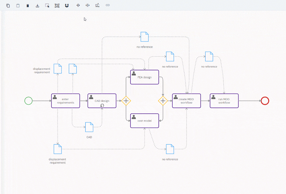The height and width of the screenshot is (194, 286).
Task: Click the loop marker in CAD design
Action: pyautogui.click(x=102, y=105)
